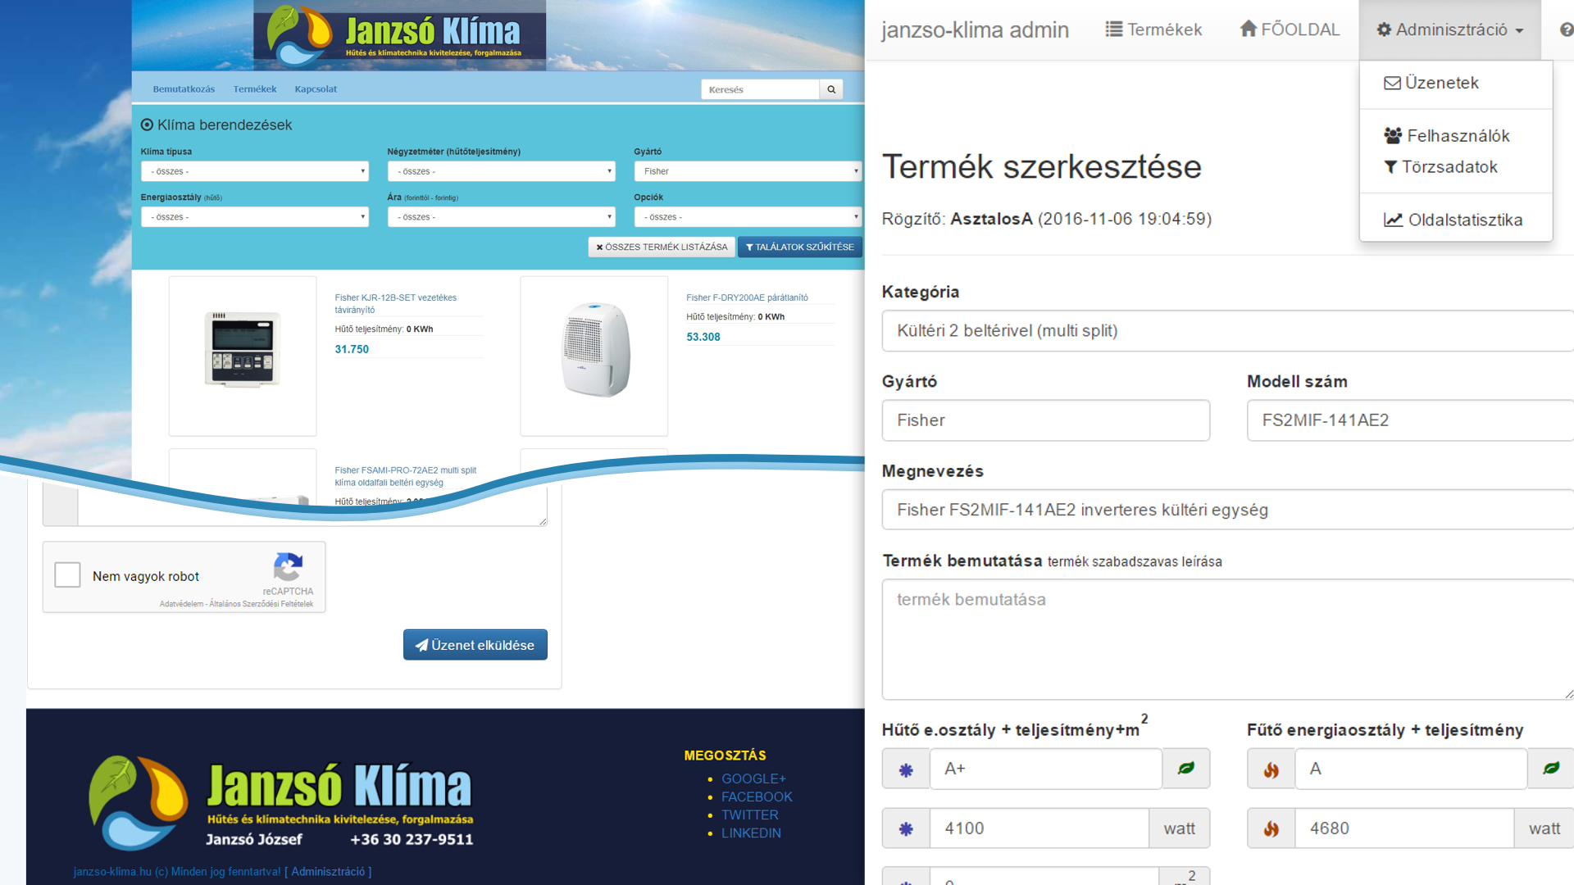1574x885 pixels.
Task: Click the 4680 watt heating power field
Action: click(x=1404, y=828)
